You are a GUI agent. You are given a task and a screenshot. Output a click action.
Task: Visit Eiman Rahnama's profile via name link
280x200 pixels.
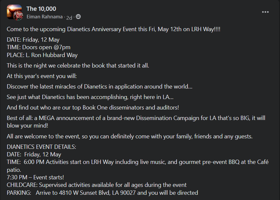45,17
